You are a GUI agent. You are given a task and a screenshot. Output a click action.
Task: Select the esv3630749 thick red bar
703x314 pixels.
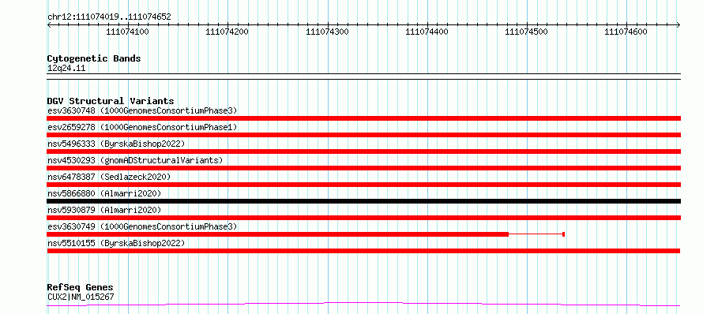[278, 234]
